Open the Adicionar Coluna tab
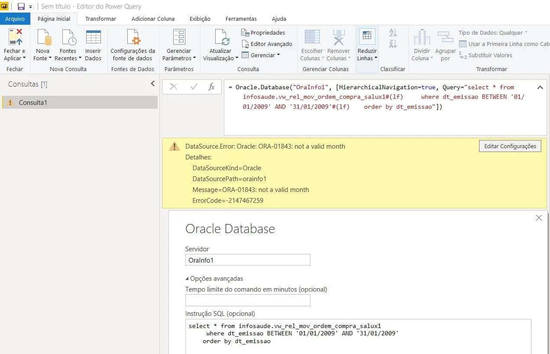 tap(153, 19)
